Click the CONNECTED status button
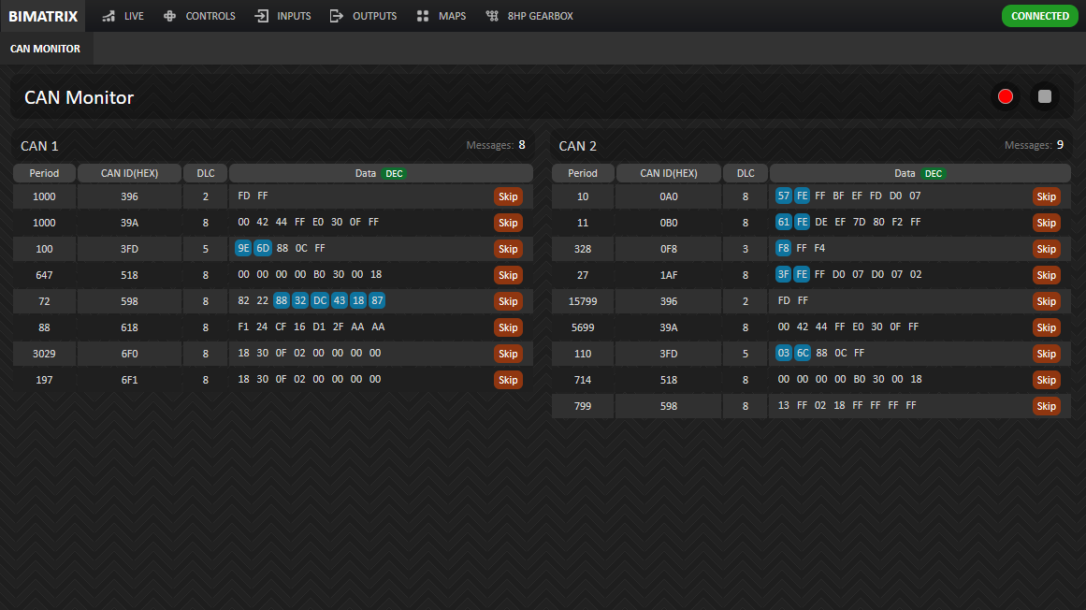1086x610 pixels. [x=1039, y=16]
